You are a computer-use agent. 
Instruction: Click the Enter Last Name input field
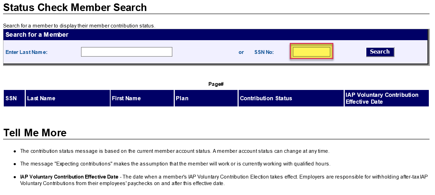[x=126, y=52]
